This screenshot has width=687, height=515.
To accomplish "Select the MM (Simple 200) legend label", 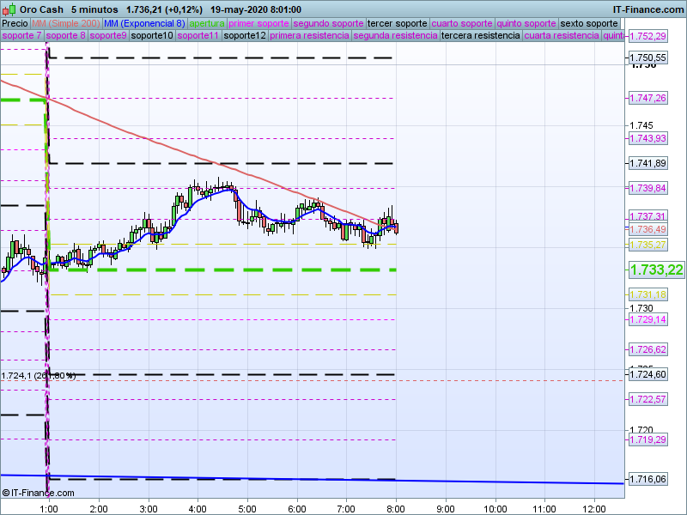I will pyautogui.click(x=66, y=23).
